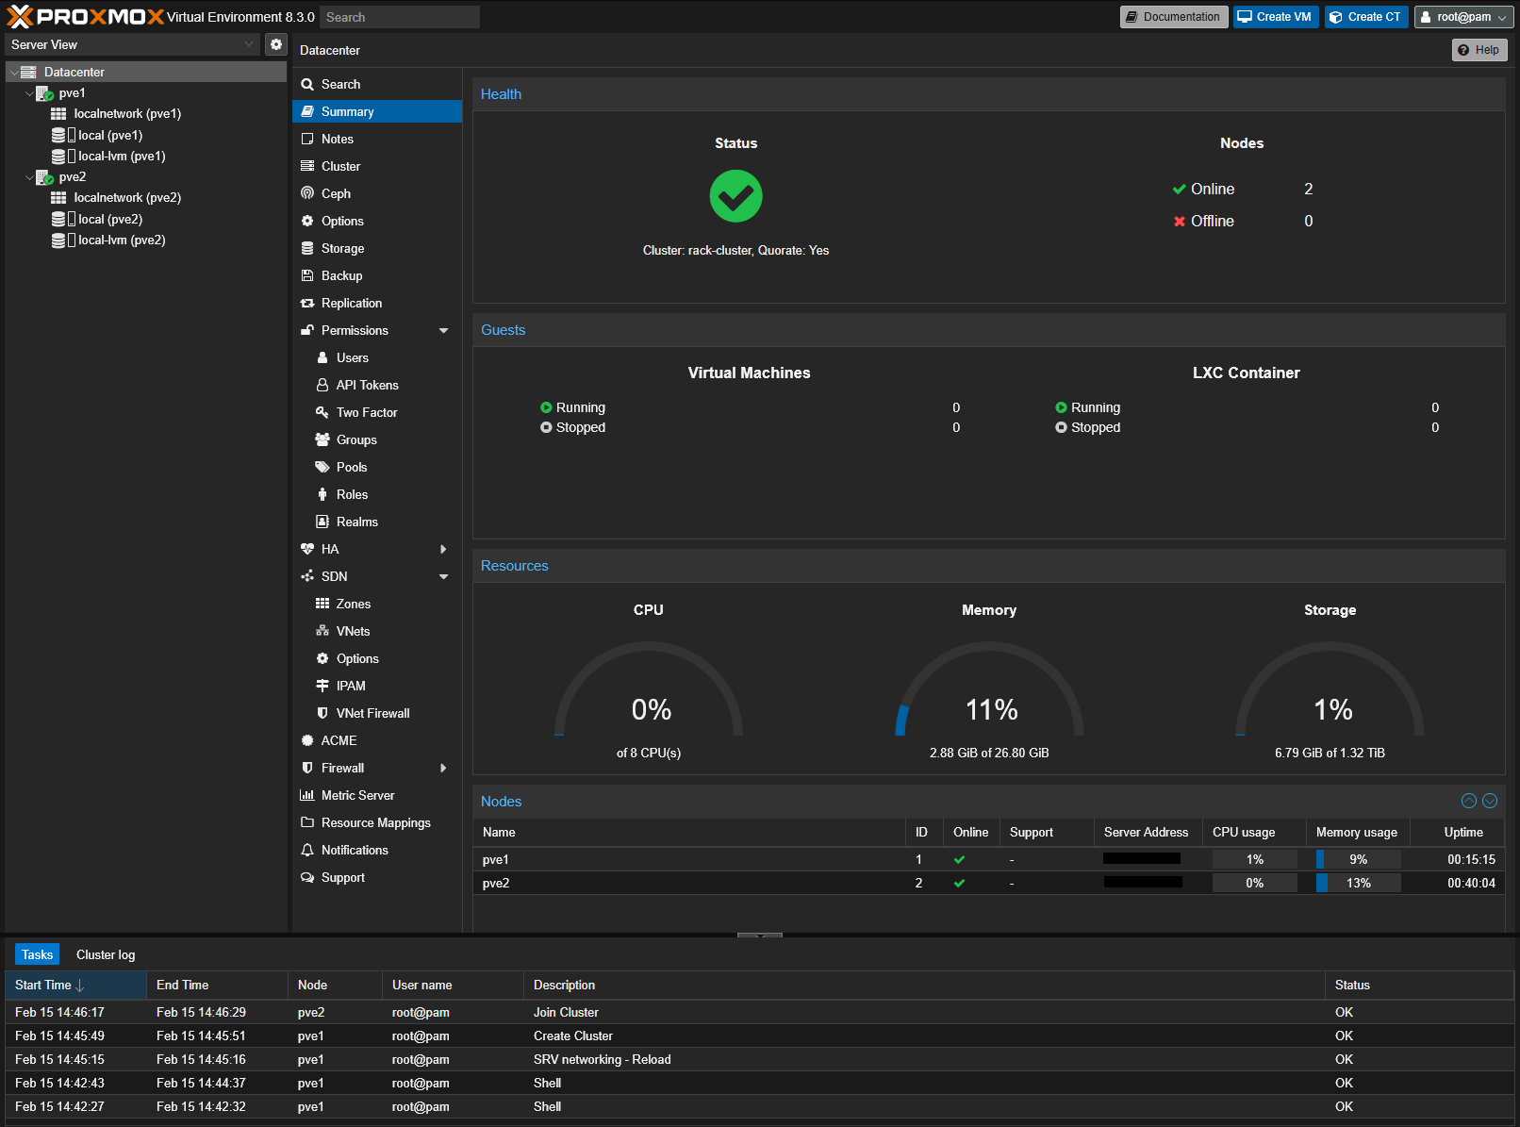Viewport: 1520px width, 1127px height.
Task: Open the IPAM section under SDN
Action: click(x=350, y=686)
